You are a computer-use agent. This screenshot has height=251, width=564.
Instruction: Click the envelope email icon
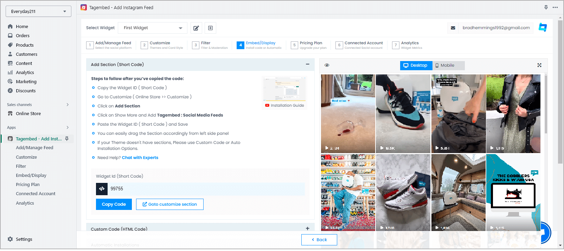pos(453,28)
